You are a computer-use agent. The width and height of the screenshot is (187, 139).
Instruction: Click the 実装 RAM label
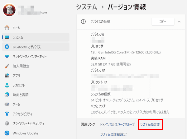coord(98,58)
